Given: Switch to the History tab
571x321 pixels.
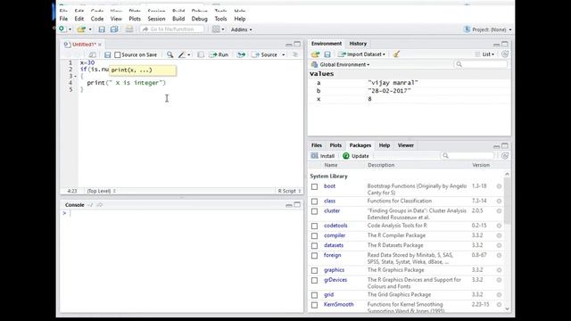Looking at the screenshot, I should point(358,44).
